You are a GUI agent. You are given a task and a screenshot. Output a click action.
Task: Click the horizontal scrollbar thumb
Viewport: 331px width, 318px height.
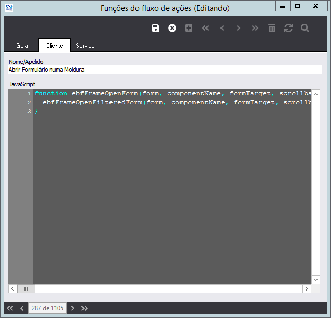tap(25, 288)
